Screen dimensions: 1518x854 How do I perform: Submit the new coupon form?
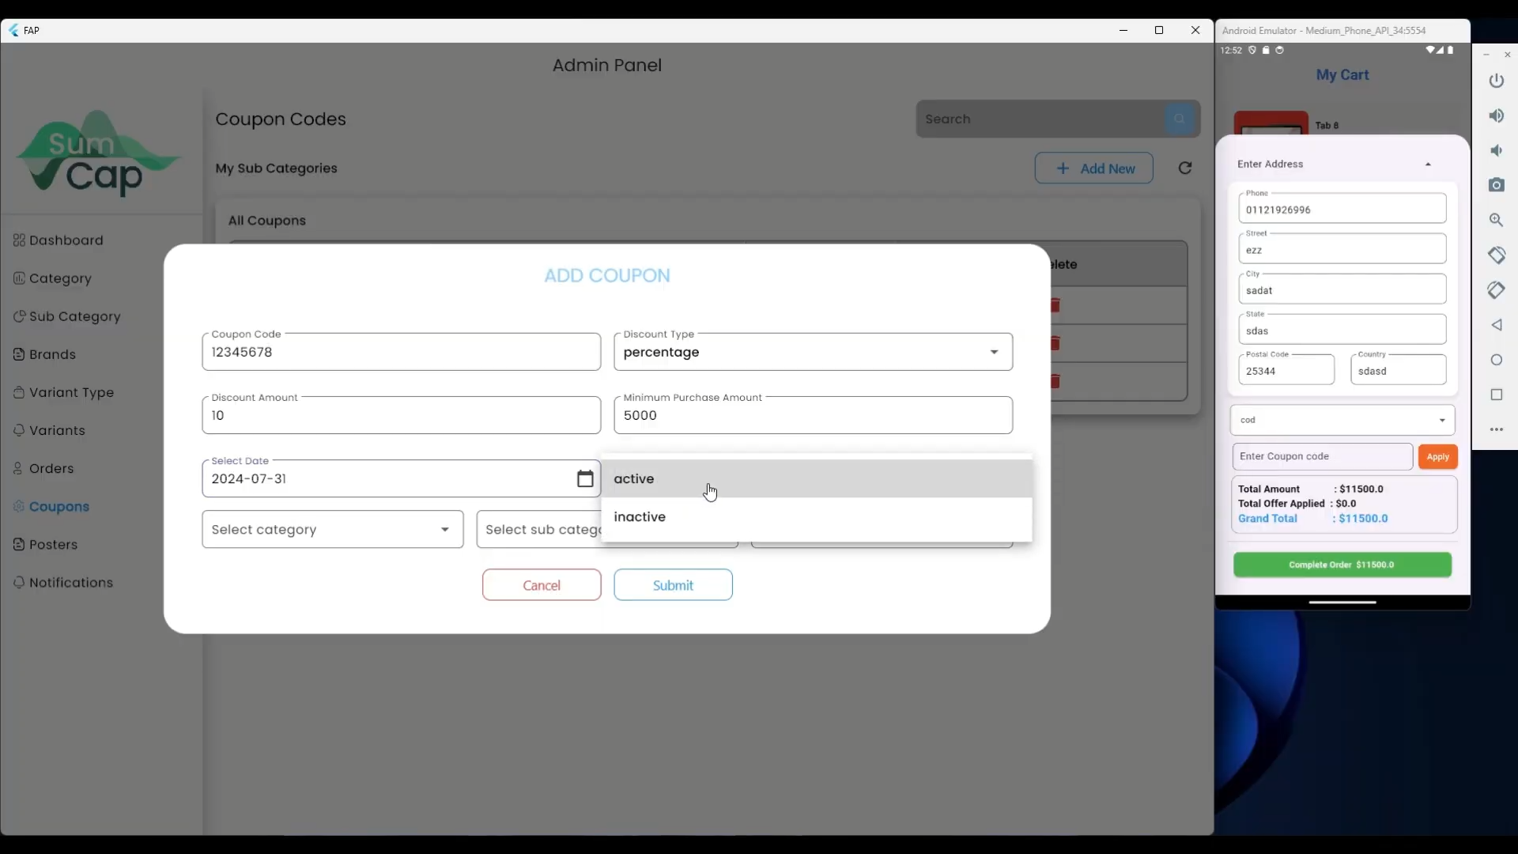(x=673, y=585)
